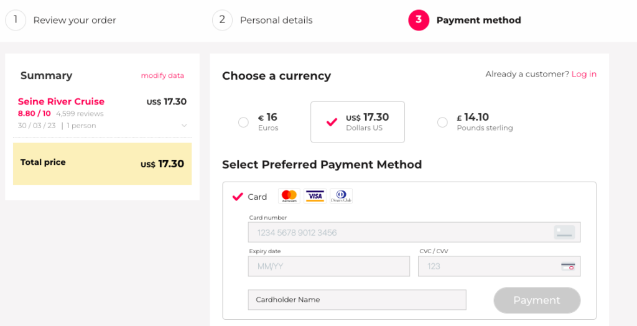This screenshot has height=326, width=637.
Task: Click the pink Card checkmark icon
Action: [x=237, y=197]
